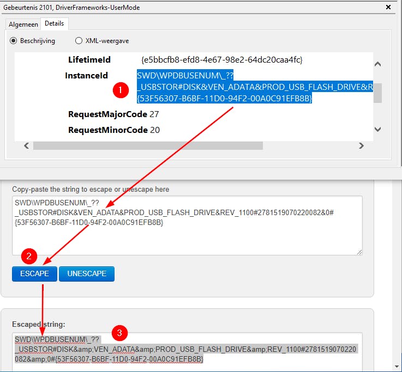Click the RequestMinorCode 20 row

click(x=114, y=130)
